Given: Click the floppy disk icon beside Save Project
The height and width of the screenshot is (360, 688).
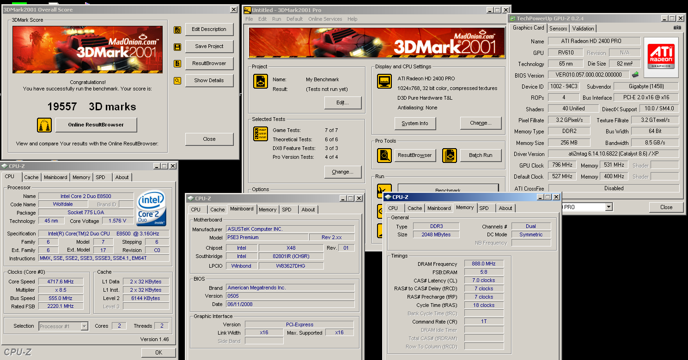Looking at the screenshot, I should pos(177,47).
